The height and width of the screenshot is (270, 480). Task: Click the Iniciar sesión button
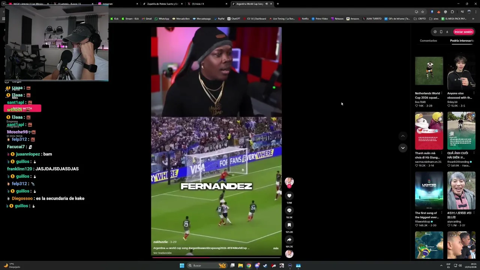pos(463,32)
